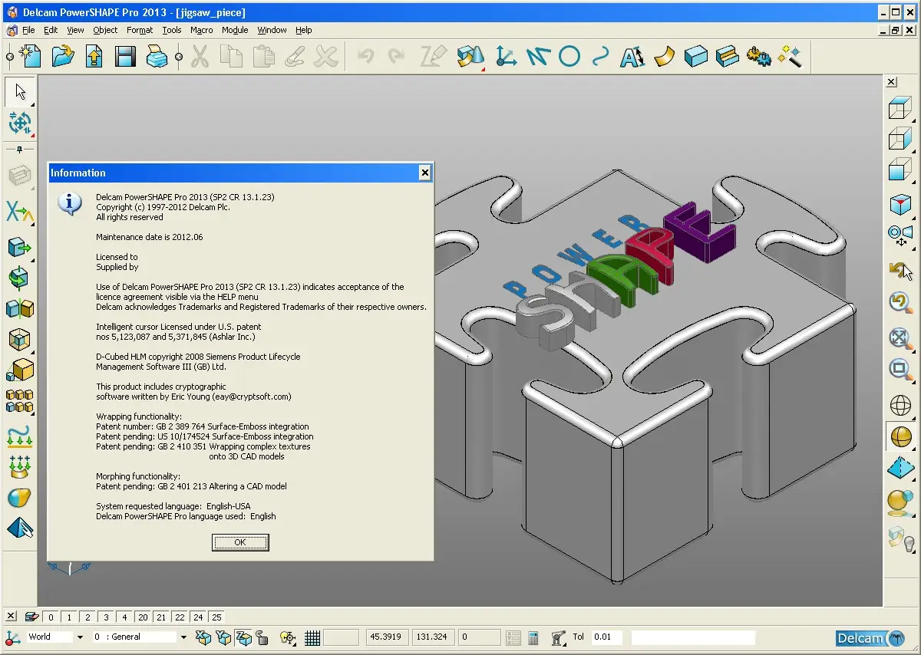Click the Redo arrow icon

[x=396, y=57]
